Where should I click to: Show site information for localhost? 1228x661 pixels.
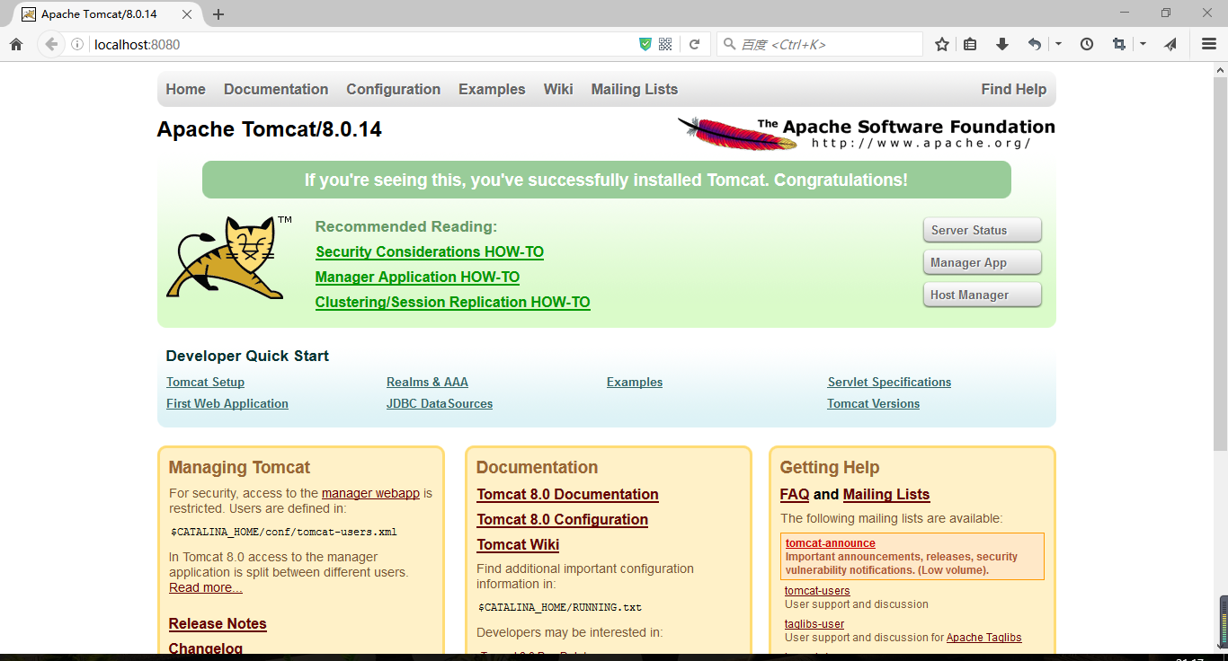(77, 44)
